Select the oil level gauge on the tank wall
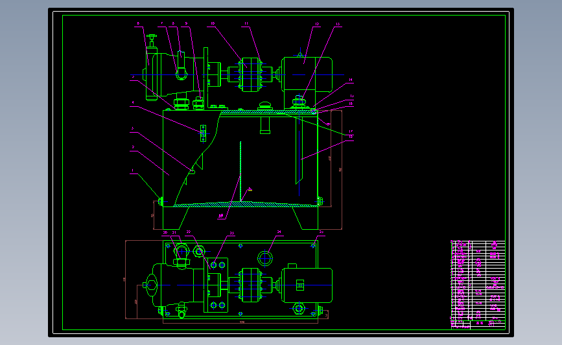This screenshot has height=345, width=562. 204,133
